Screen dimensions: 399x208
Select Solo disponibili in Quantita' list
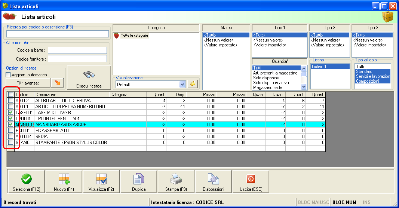[277, 78]
